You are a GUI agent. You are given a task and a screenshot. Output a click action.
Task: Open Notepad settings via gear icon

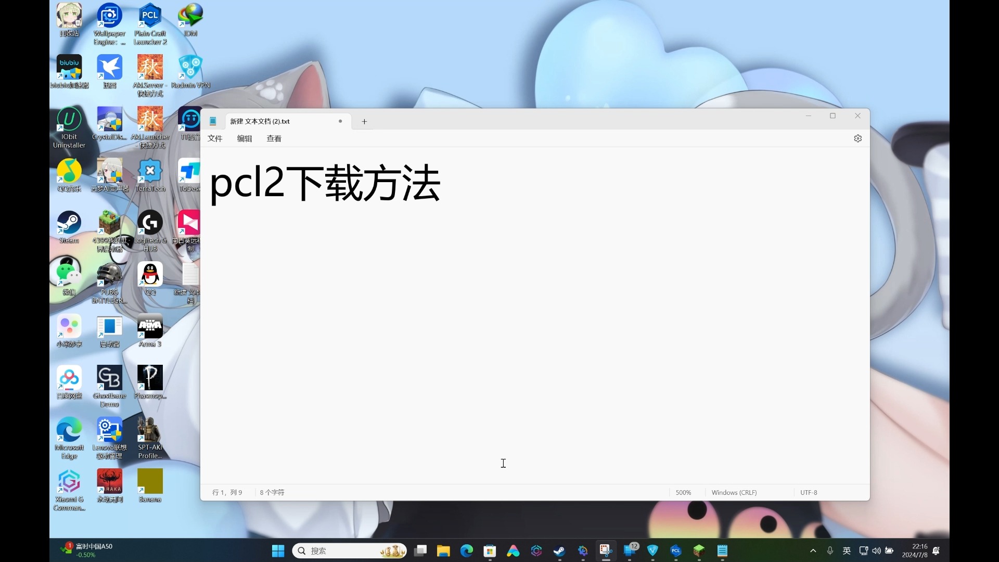[857, 138]
